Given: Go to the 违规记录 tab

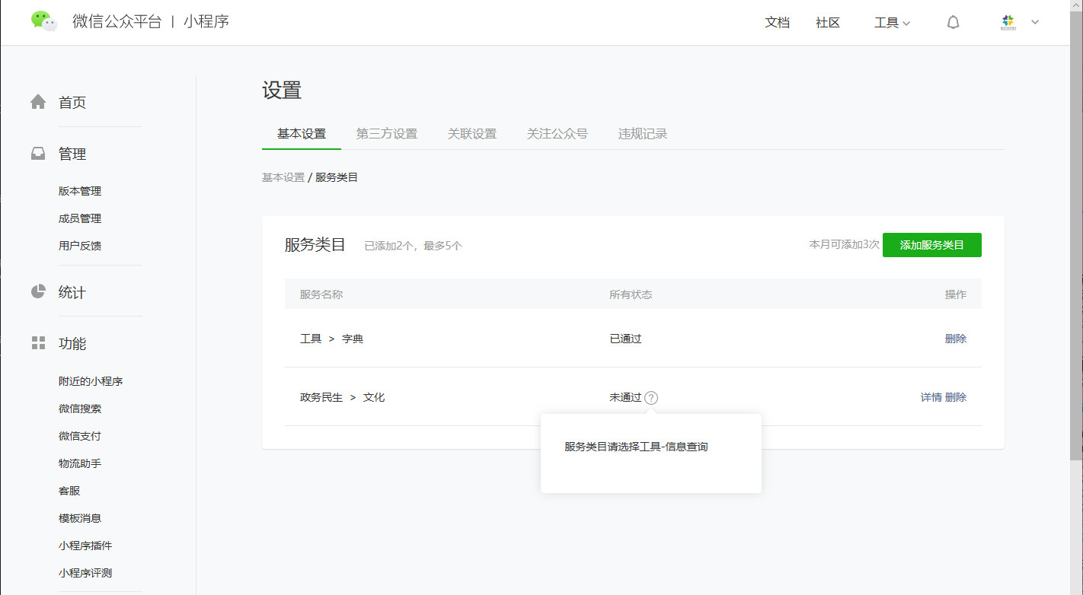Looking at the screenshot, I should (x=643, y=134).
